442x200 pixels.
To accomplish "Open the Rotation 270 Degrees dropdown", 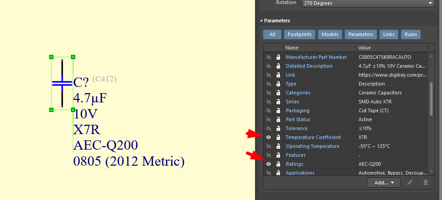I will [x=368, y=3].
